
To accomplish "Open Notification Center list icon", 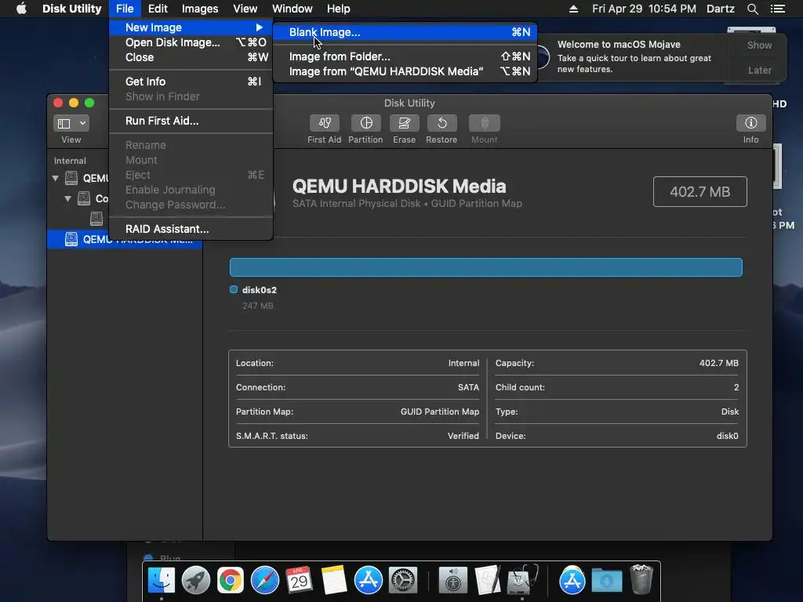I will [777, 9].
